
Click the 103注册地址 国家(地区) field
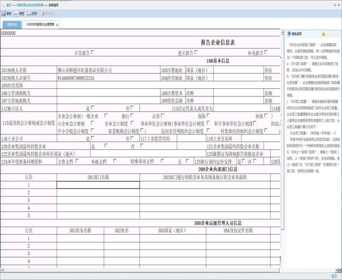tap(238, 70)
